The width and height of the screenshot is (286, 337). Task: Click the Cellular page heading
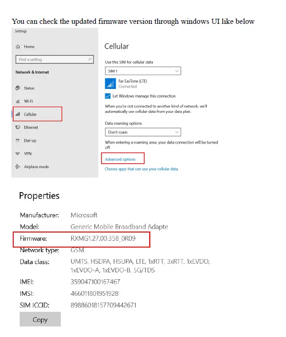[117, 46]
